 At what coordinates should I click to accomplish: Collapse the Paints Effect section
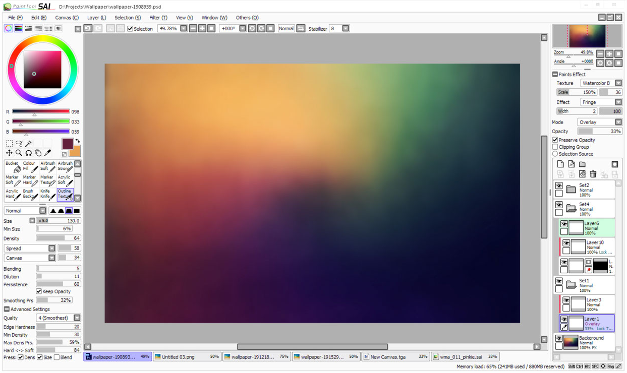[x=555, y=75]
